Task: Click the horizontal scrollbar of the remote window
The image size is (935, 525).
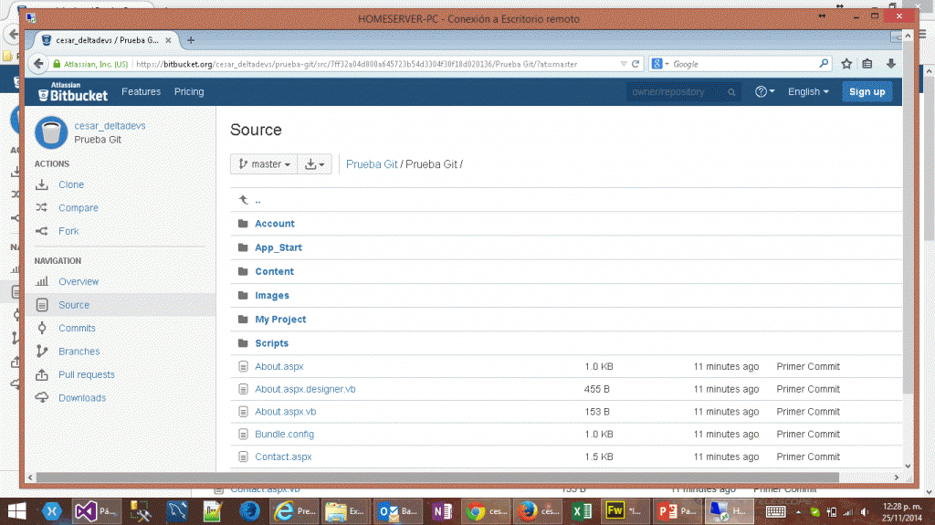Action: click(437, 478)
